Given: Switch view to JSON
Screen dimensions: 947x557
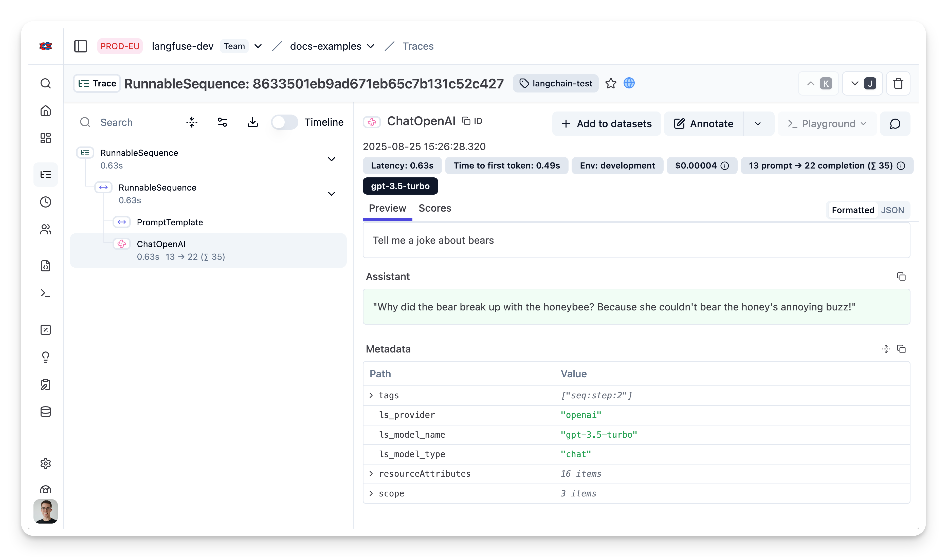Looking at the screenshot, I should tap(892, 210).
